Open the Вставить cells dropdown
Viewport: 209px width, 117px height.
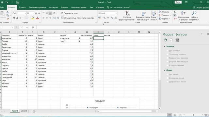coord(171,12)
